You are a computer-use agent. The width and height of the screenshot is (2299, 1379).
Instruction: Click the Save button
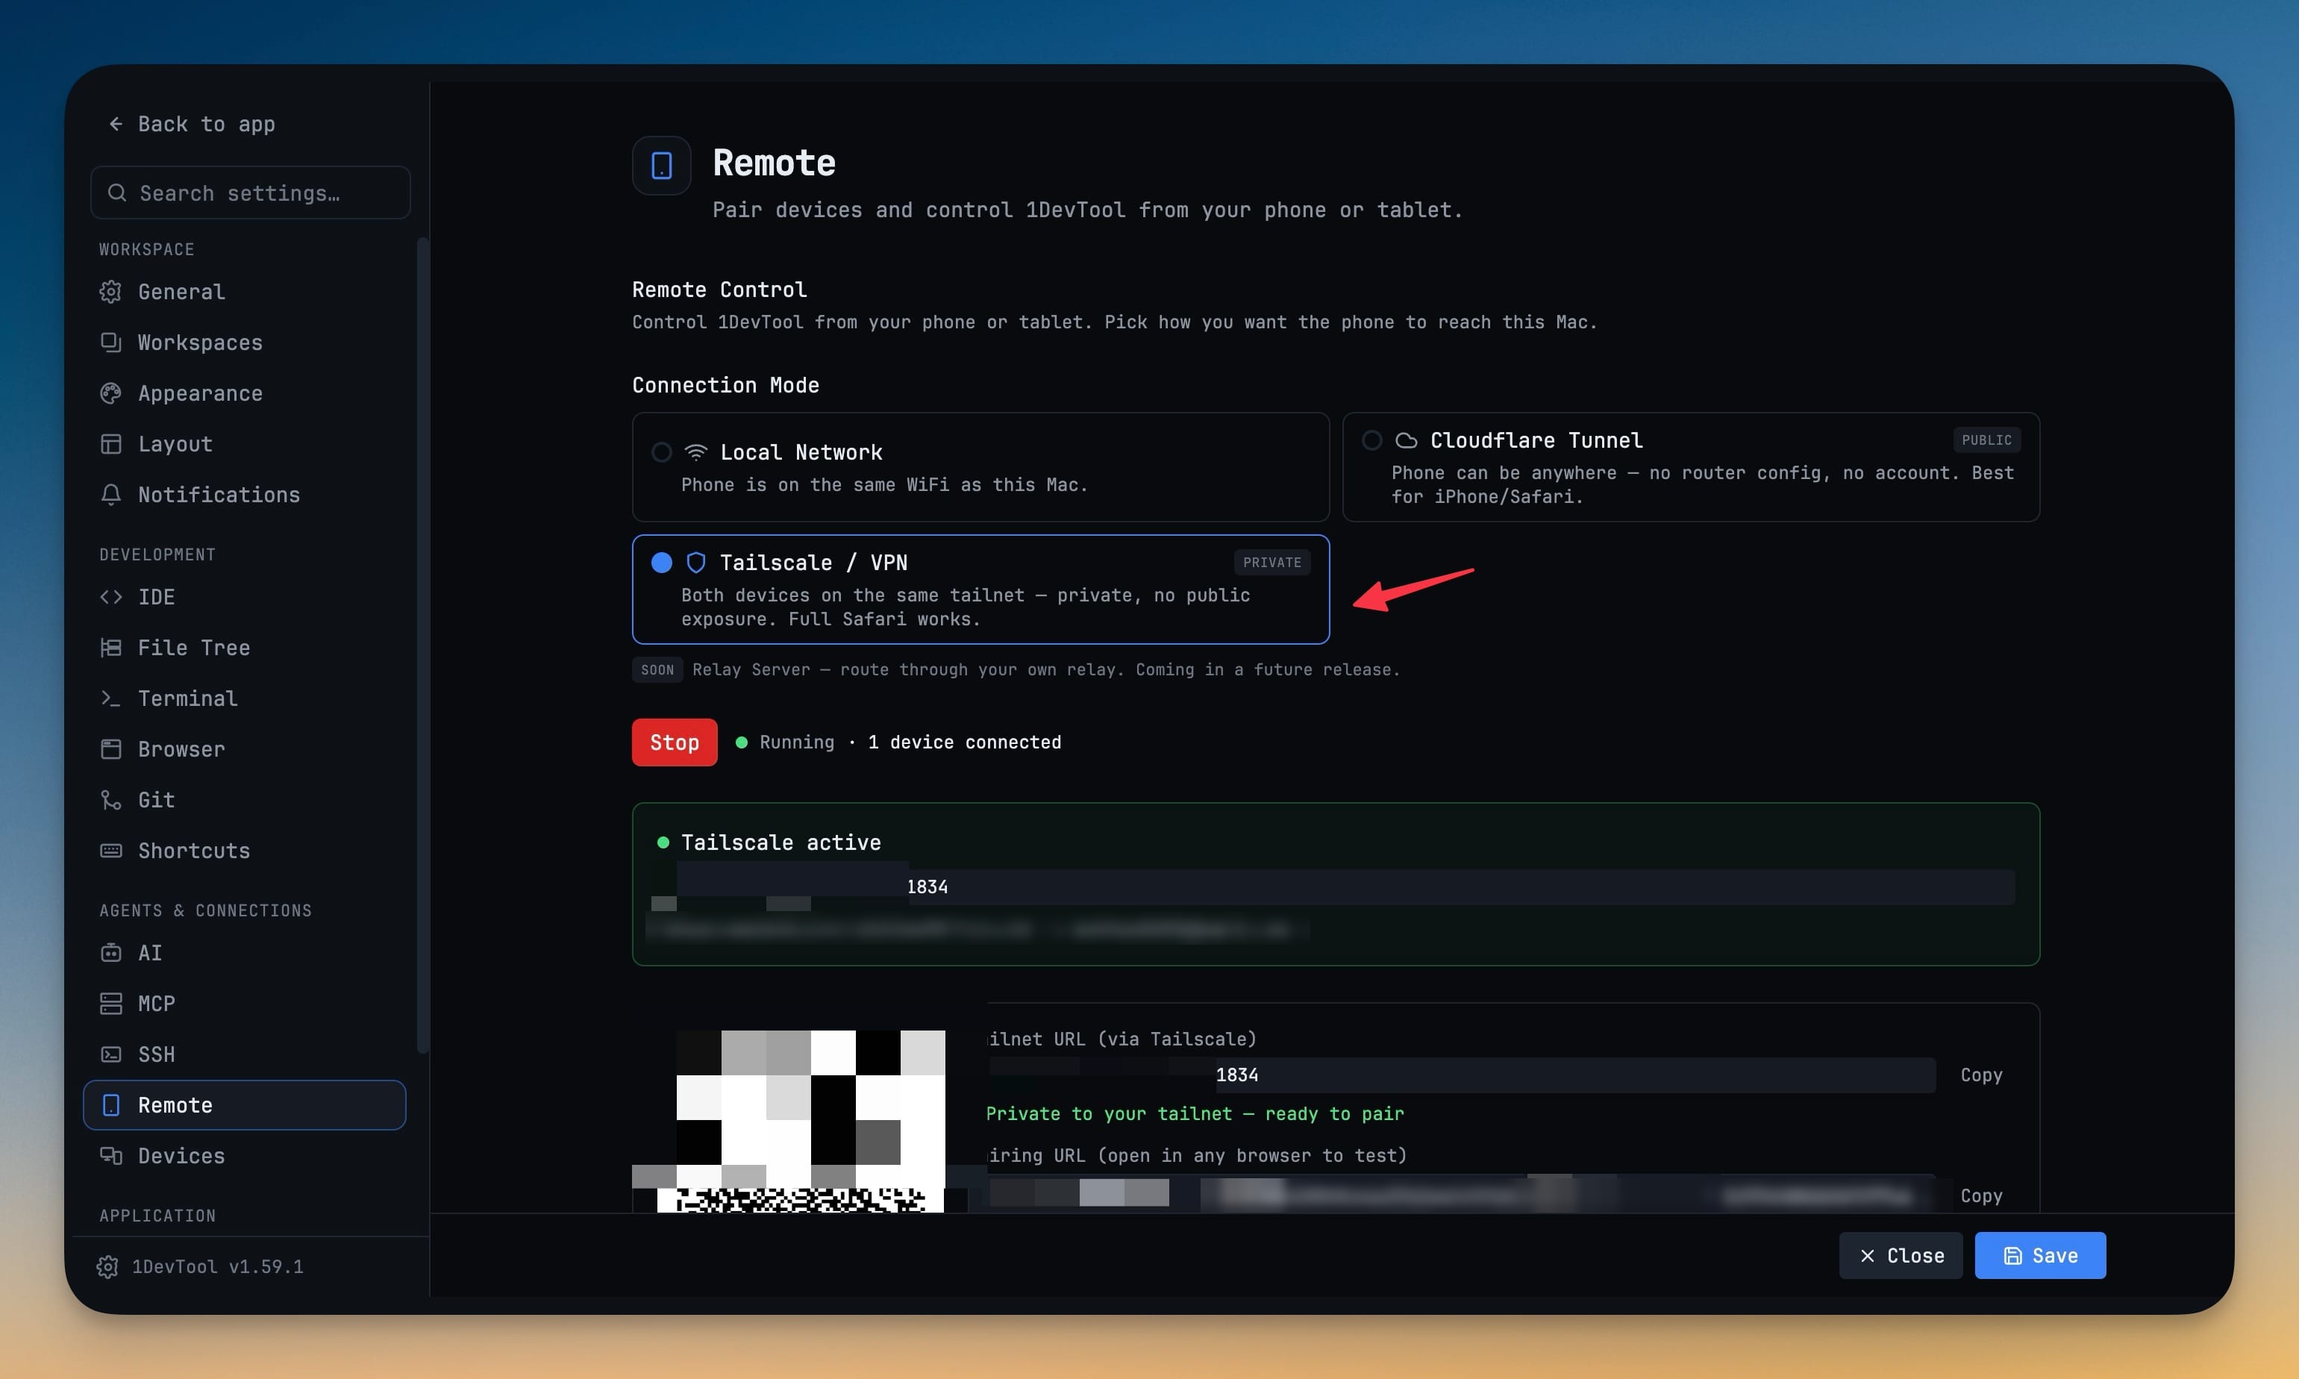point(2040,1255)
